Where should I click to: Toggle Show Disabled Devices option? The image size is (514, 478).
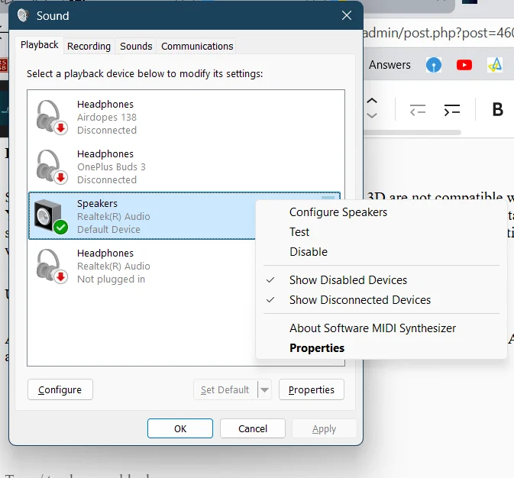[x=348, y=280]
